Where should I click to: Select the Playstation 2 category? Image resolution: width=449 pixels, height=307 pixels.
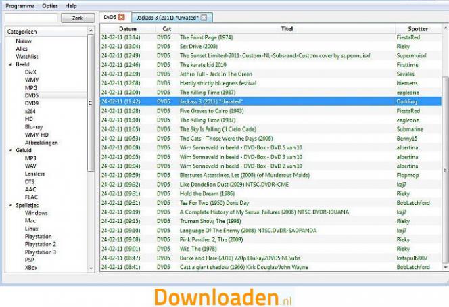coord(41,244)
